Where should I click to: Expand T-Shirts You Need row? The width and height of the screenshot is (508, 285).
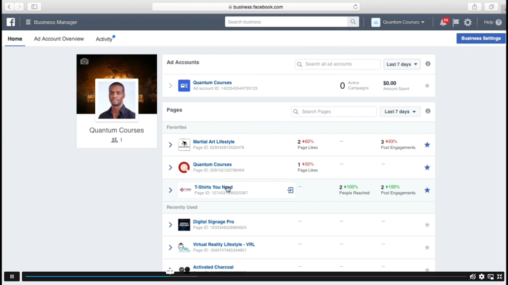pos(171,190)
